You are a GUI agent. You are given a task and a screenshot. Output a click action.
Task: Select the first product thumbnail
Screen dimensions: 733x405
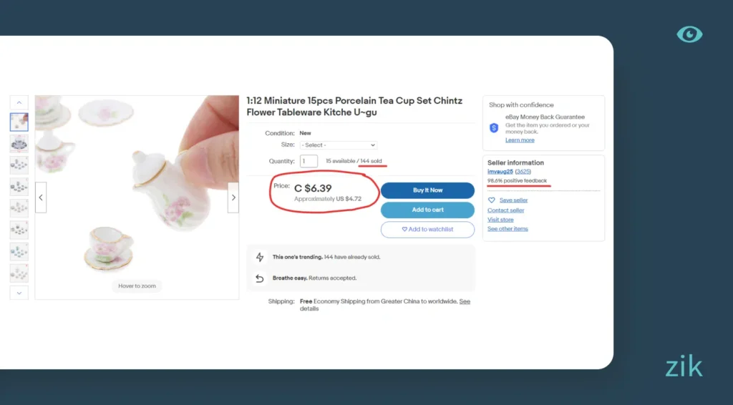pos(19,122)
